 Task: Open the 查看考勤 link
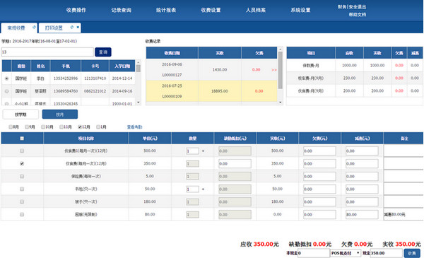point(134,127)
